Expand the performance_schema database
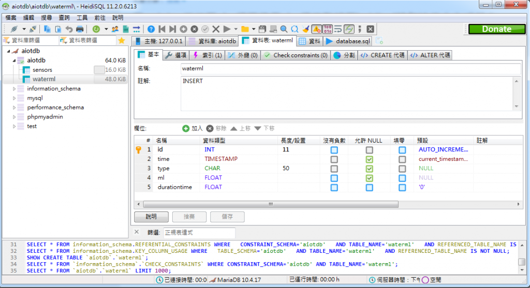Screen dimensions: 530x288 point(14,108)
